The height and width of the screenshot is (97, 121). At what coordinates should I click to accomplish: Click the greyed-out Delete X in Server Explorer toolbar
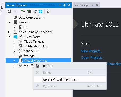(x=15, y=11)
